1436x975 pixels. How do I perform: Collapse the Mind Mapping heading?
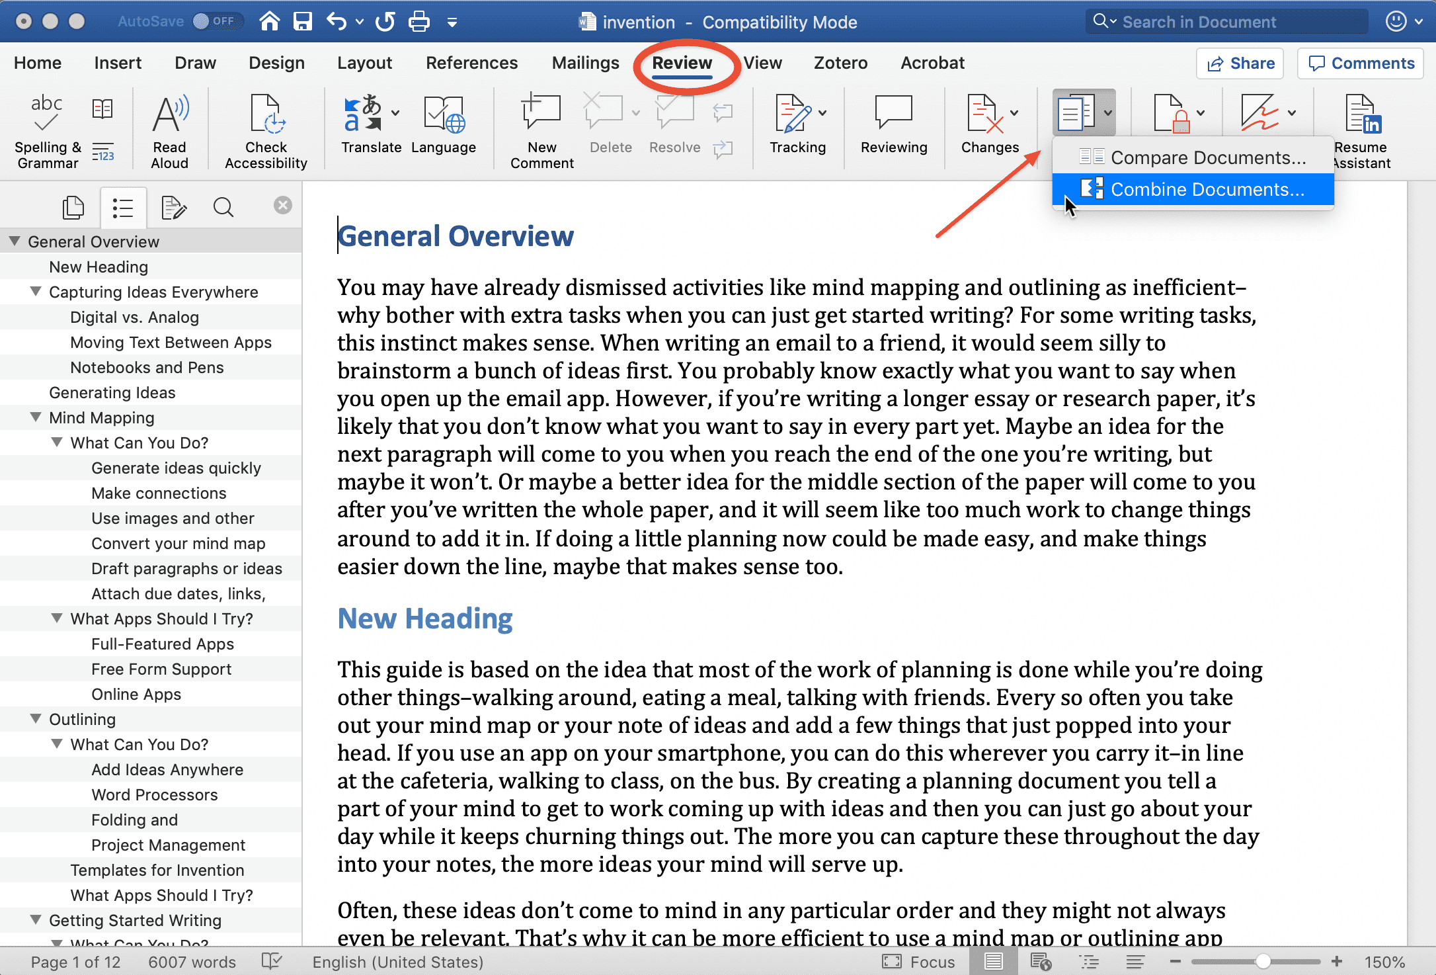tap(36, 417)
